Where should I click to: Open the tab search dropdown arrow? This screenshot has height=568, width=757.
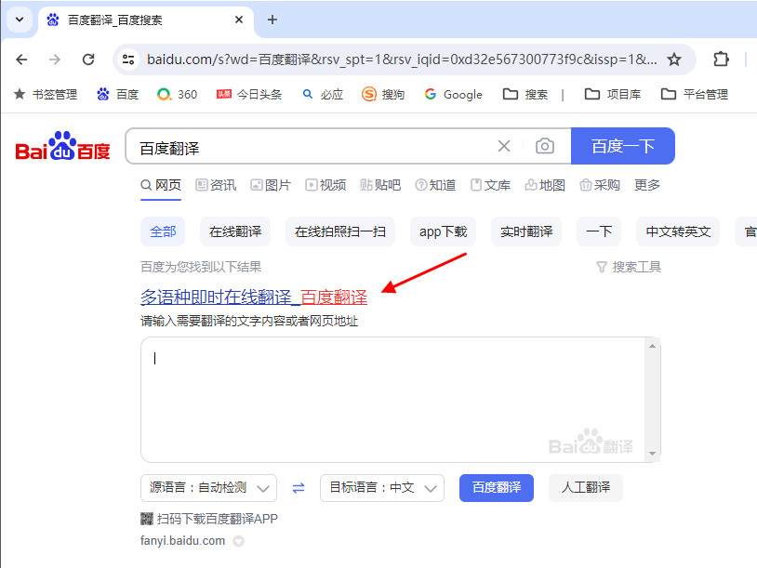click(20, 20)
